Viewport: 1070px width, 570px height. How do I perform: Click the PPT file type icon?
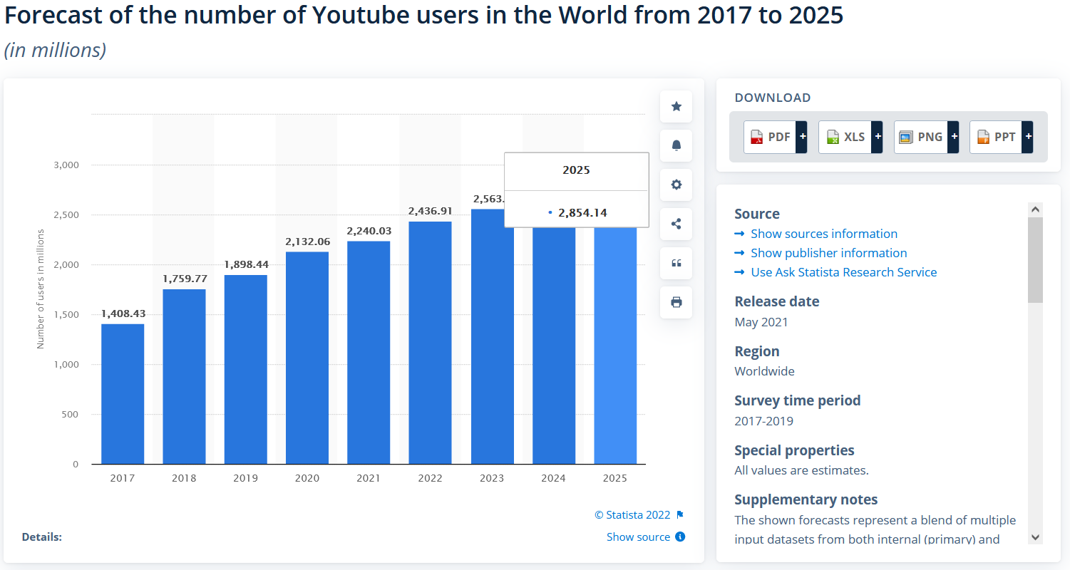click(983, 138)
